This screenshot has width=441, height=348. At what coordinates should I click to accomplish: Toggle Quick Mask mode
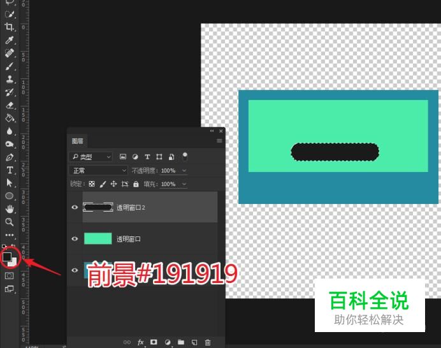10,276
